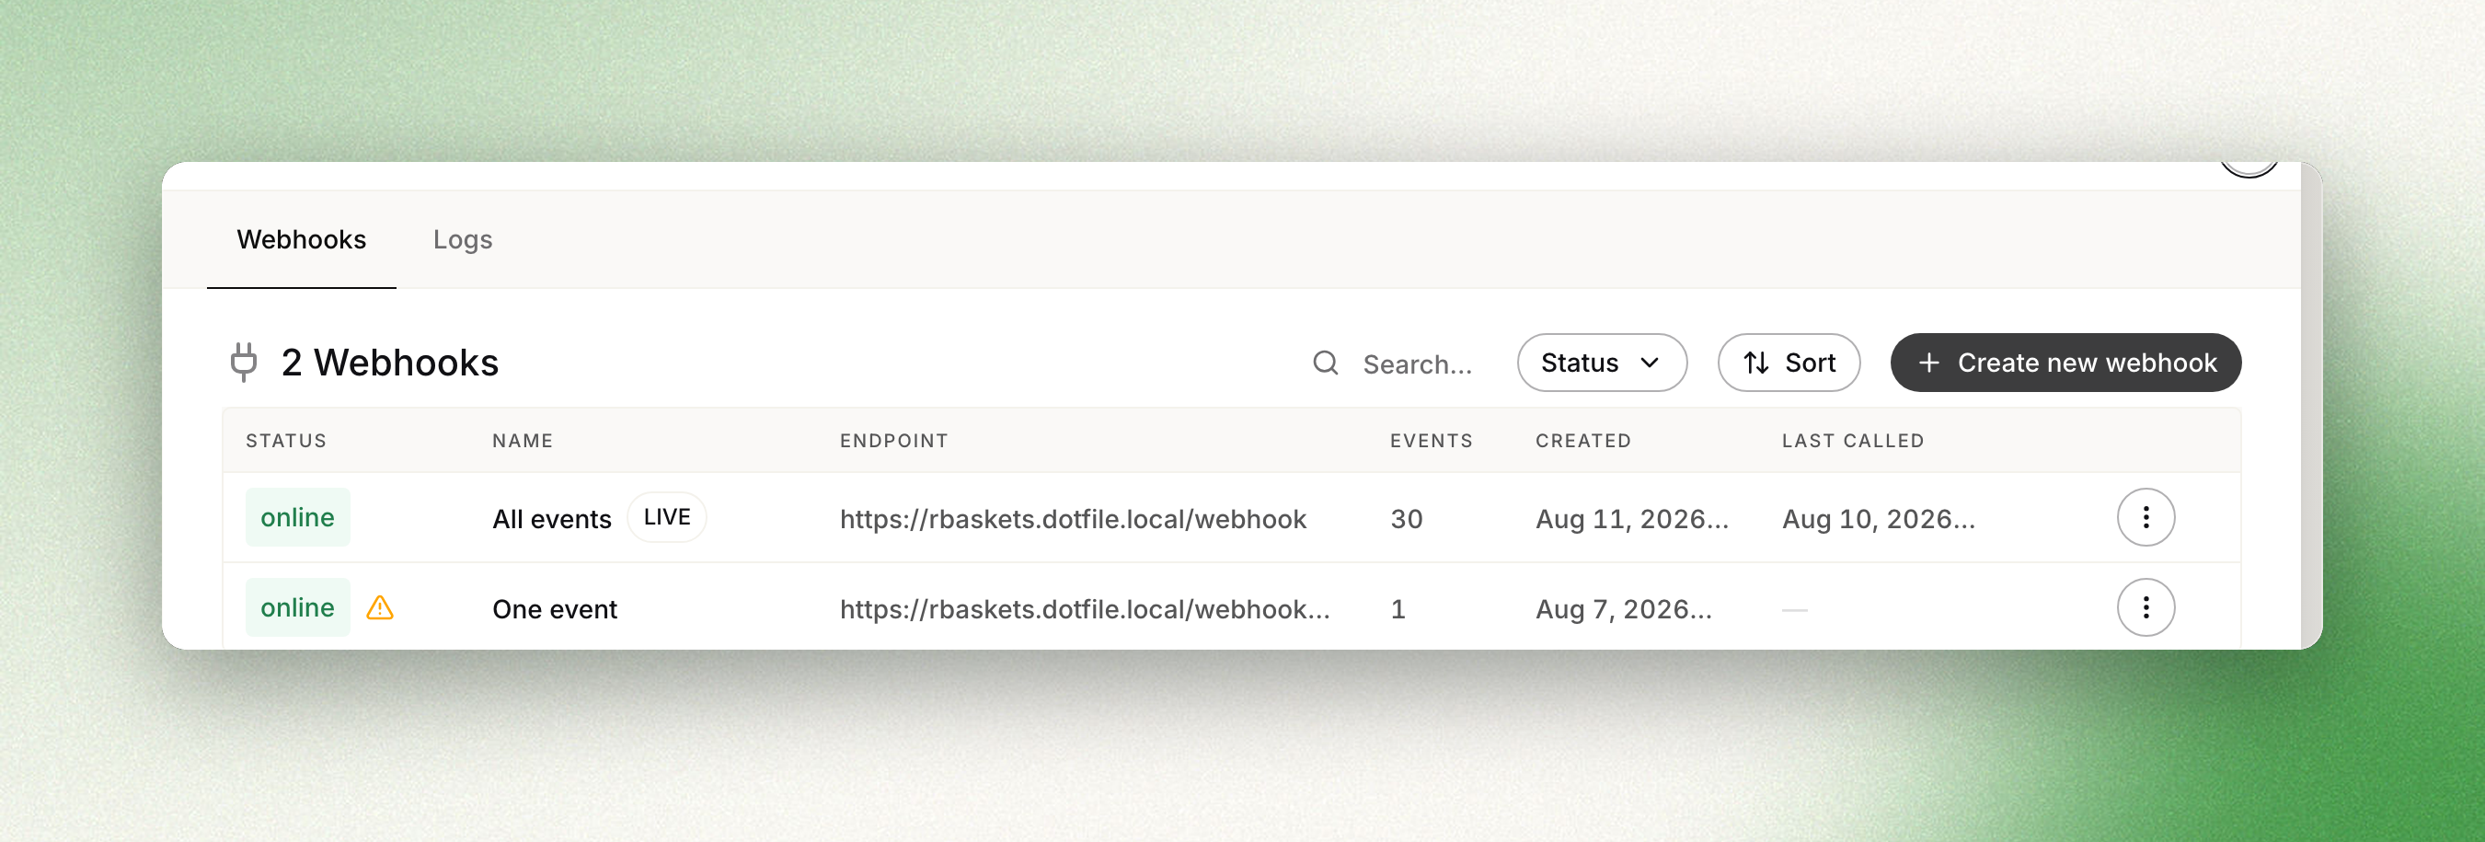Click the LIVE badge on All events
Screen dimensions: 2485x842
tap(667, 517)
